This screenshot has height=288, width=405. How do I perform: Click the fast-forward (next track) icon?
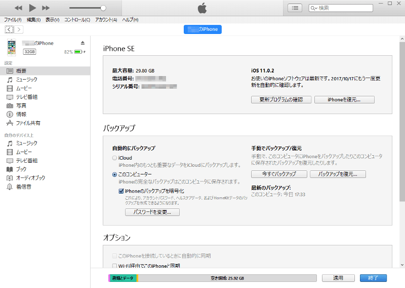pyautogui.click(x=46, y=8)
